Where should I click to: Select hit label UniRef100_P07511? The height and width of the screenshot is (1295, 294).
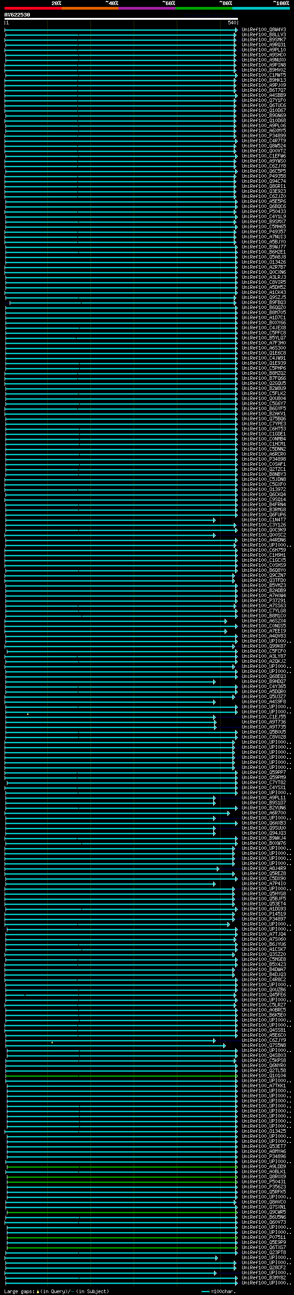point(264,1237)
